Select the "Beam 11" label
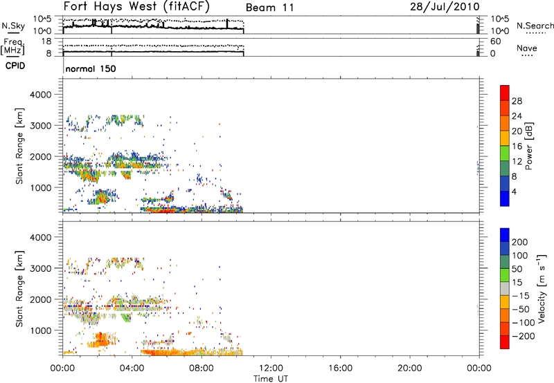The width and height of the screenshot is (554, 383). (x=269, y=8)
